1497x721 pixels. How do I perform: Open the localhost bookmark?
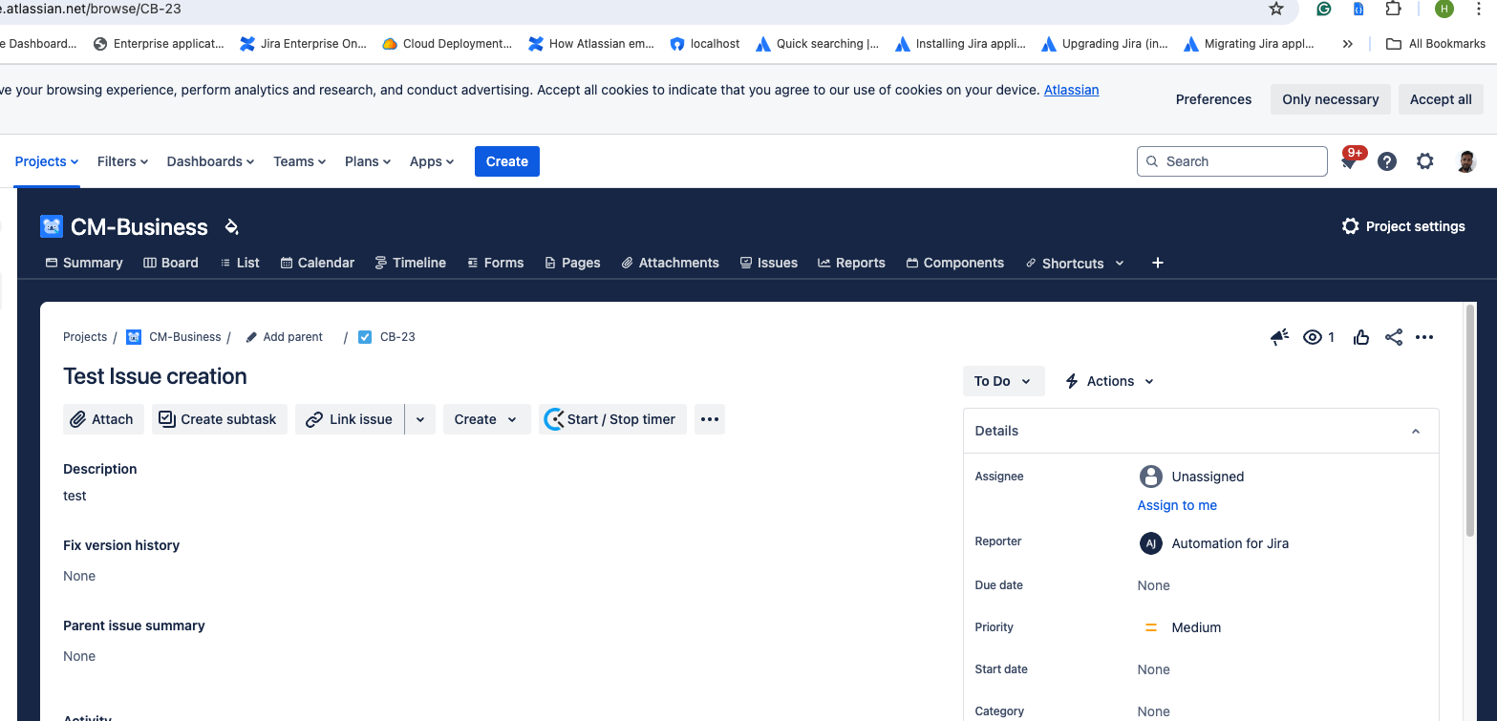coord(705,44)
